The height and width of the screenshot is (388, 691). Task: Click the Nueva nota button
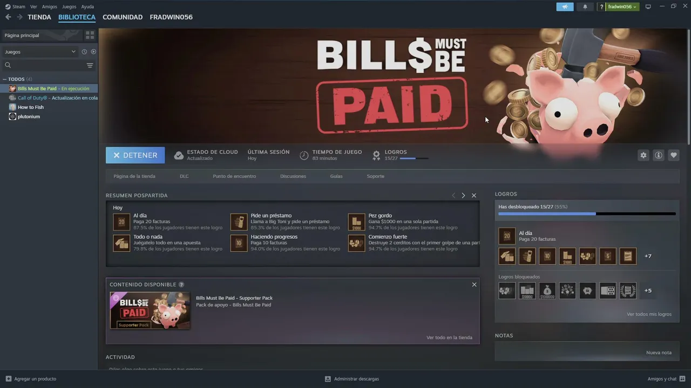pyautogui.click(x=659, y=352)
